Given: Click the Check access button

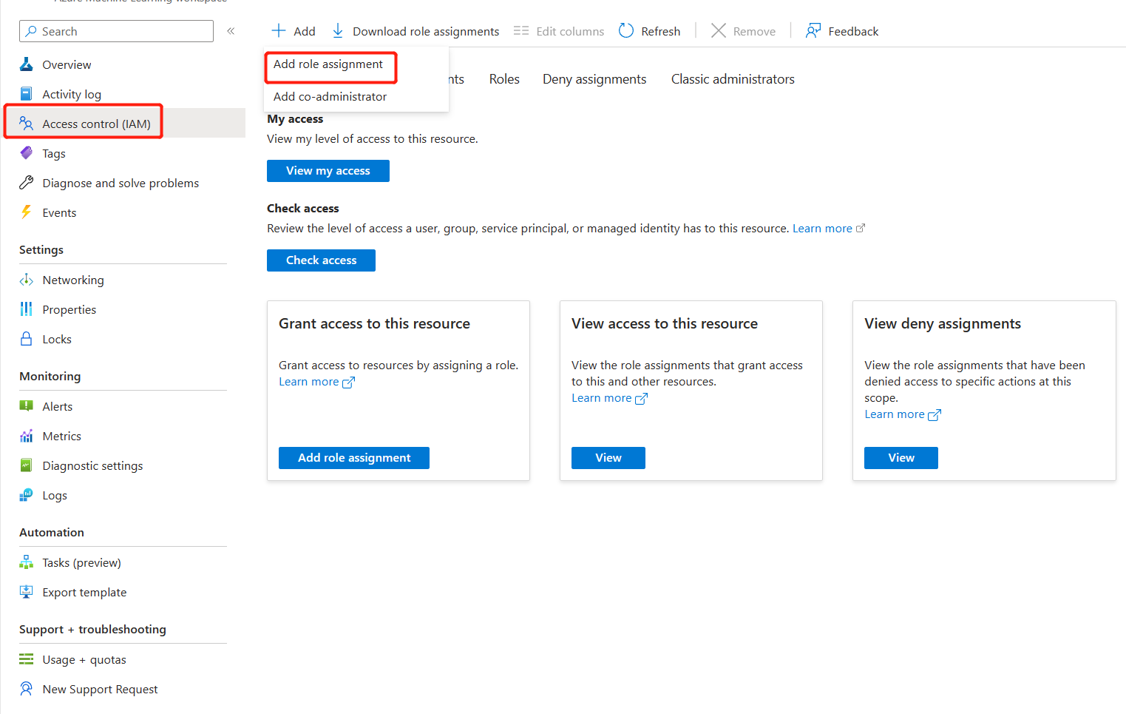Looking at the screenshot, I should pos(321,260).
